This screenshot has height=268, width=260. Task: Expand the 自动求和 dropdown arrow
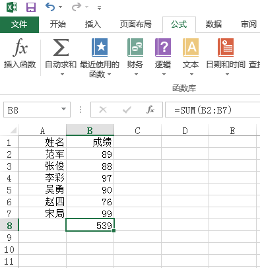coord(62,75)
